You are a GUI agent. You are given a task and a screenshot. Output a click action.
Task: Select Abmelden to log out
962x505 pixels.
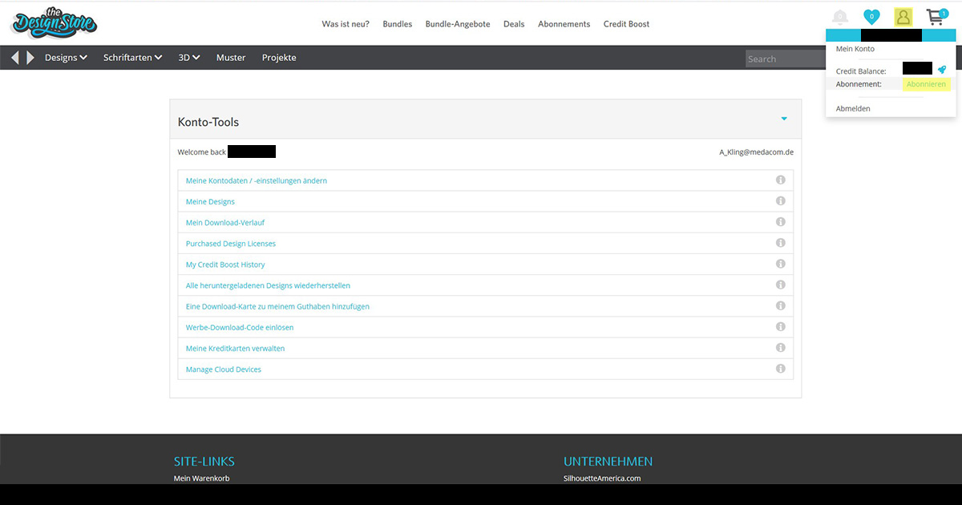853,108
